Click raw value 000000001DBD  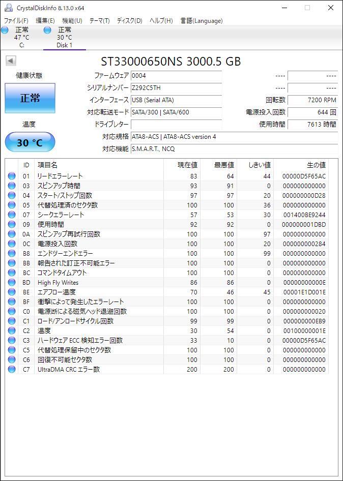tap(304, 225)
